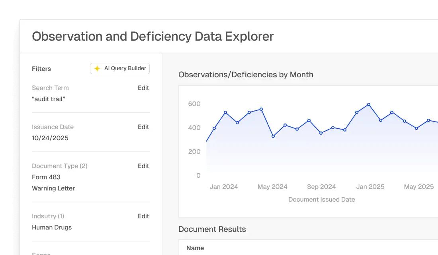Click the Observations/Deficiencies by Month chart title
This screenshot has height=255, width=438.
246,75
